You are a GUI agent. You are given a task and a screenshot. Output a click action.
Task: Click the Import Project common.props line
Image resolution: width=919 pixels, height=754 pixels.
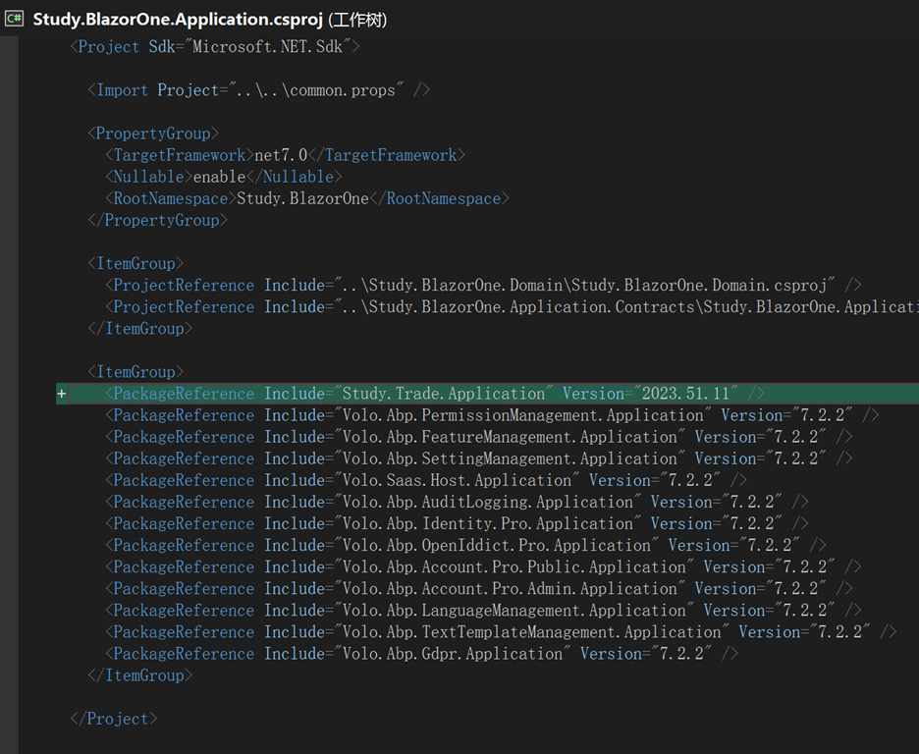258,90
